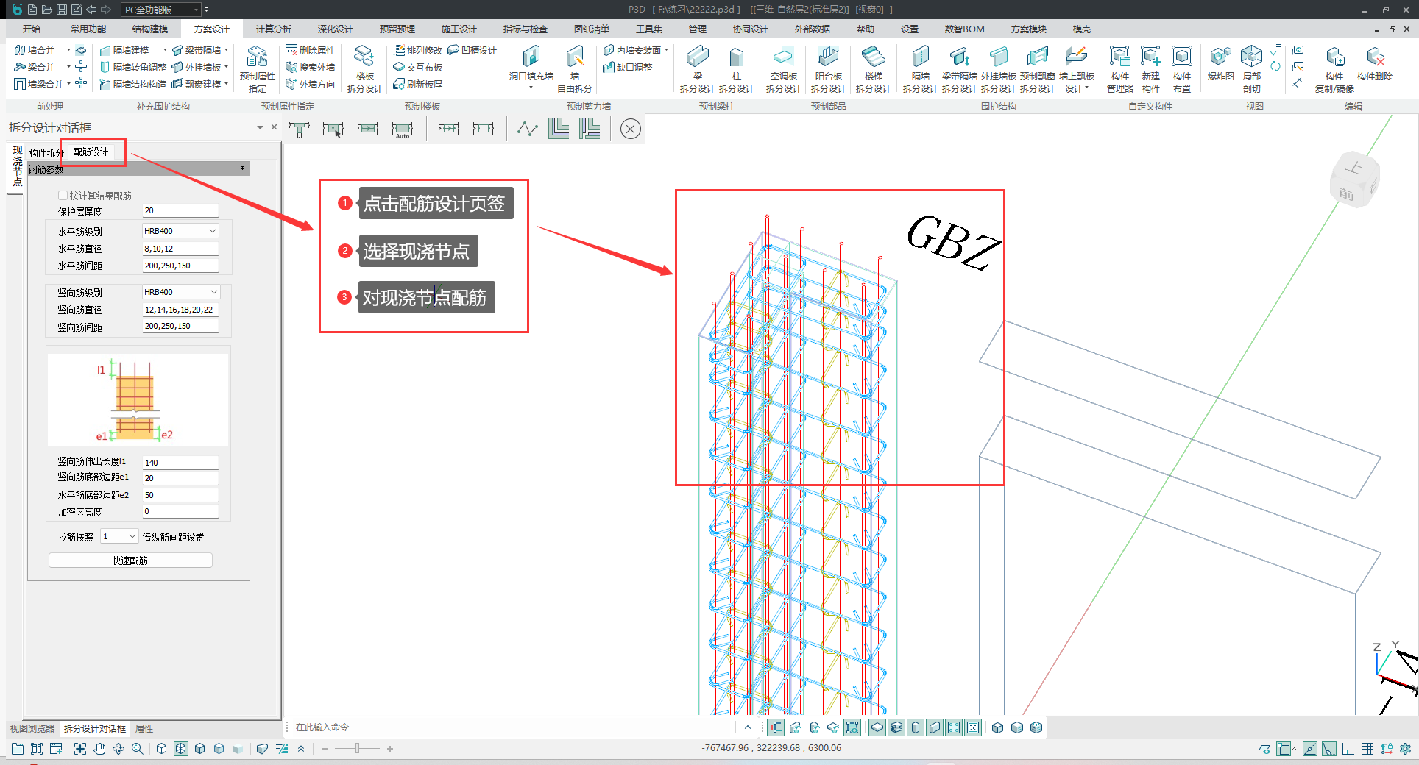Click the 刷新板厚 button
Image resolution: width=1419 pixels, height=765 pixels.
(418, 84)
